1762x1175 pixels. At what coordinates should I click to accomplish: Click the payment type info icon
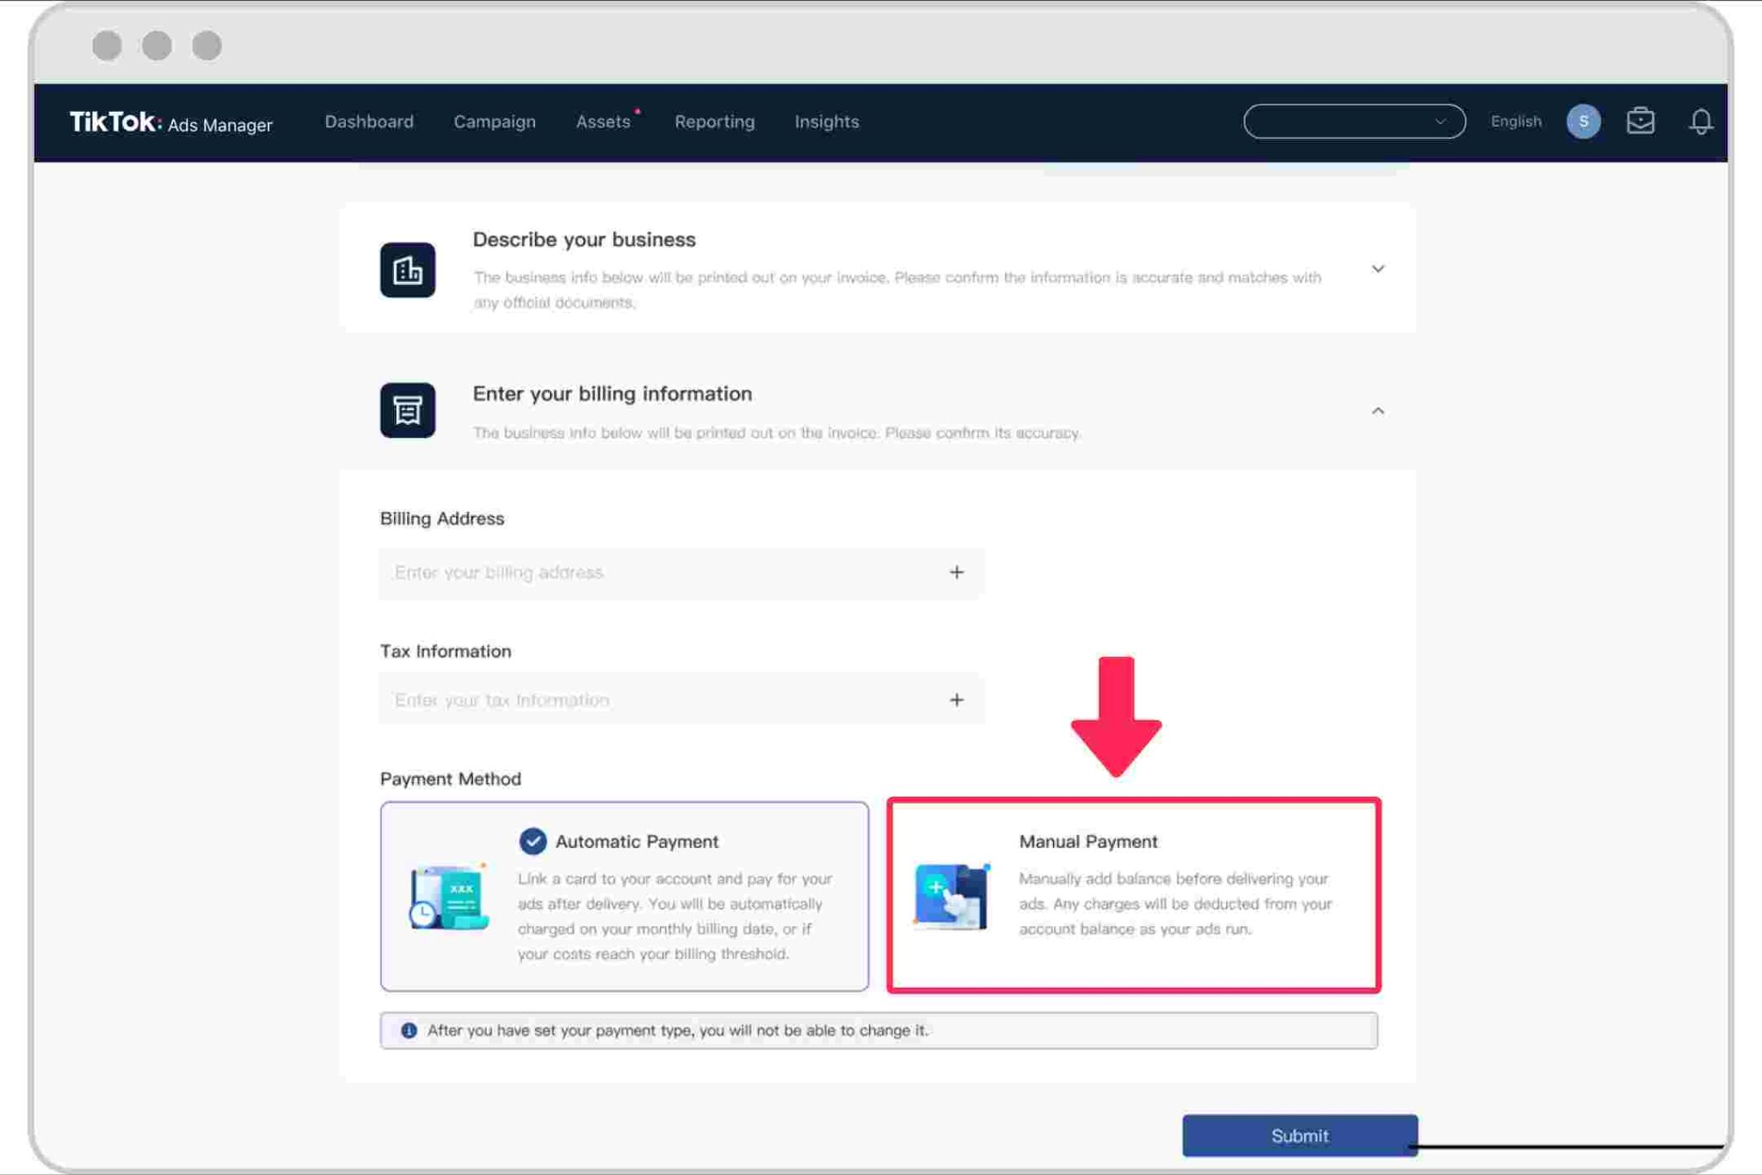[x=409, y=1030]
